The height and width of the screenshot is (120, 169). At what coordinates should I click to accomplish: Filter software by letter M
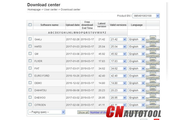(74, 33)
